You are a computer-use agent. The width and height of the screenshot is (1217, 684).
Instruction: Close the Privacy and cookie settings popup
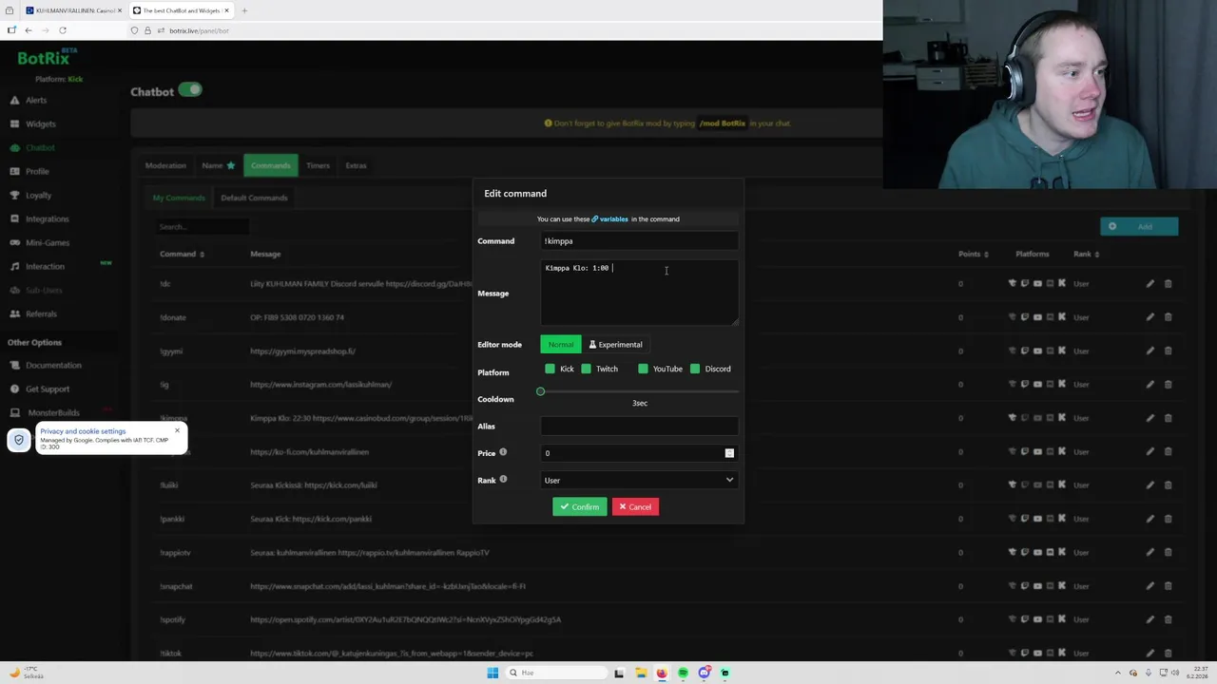coord(177,430)
